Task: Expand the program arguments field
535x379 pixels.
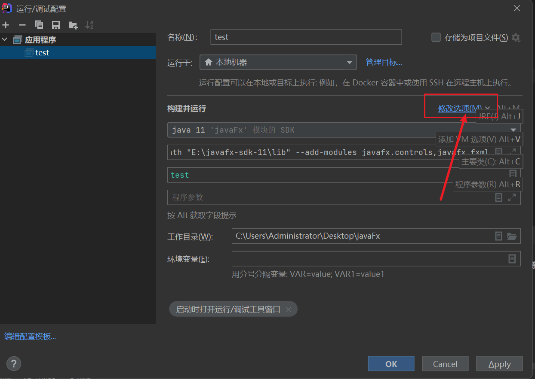Action: point(512,197)
